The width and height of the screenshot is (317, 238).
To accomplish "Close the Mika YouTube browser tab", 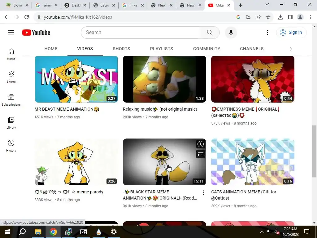I will click(x=229, y=5).
